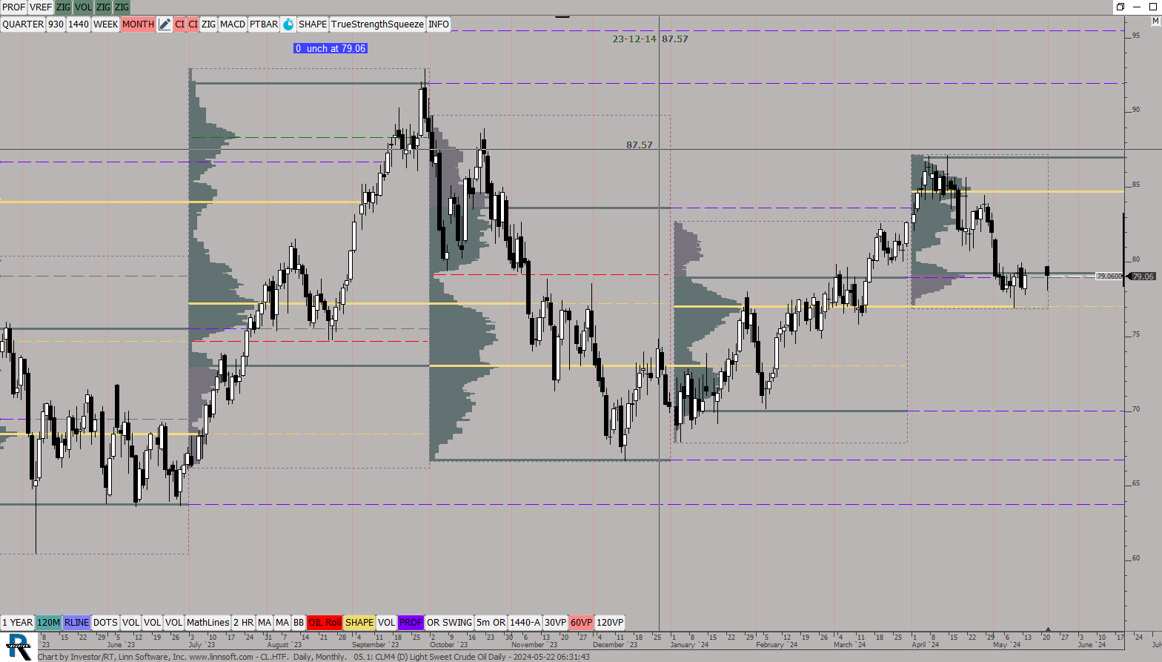Switch to the WEEK periodicity

click(106, 24)
